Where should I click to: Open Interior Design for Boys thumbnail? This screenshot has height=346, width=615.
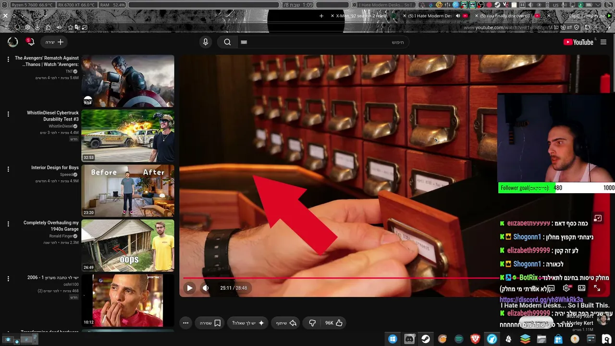128,191
